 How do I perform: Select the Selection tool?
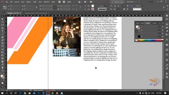pos(2,16)
